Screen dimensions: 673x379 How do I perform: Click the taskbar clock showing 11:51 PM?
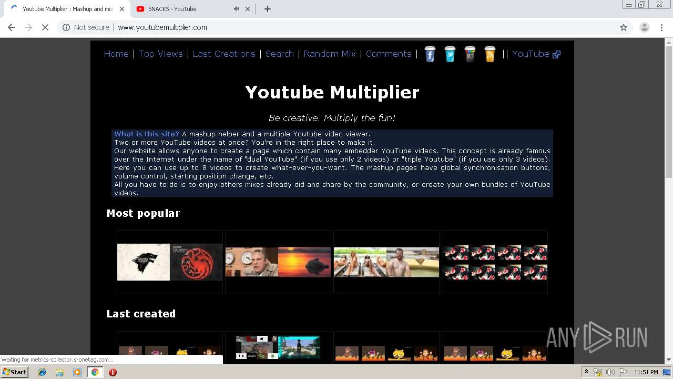pyautogui.click(x=646, y=372)
